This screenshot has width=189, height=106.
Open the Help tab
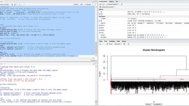(118, 41)
